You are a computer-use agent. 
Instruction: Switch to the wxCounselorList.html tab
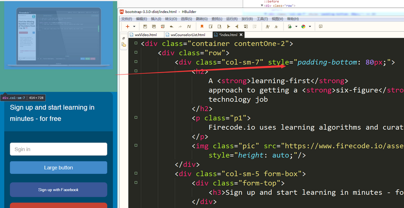[x=188, y=35]
